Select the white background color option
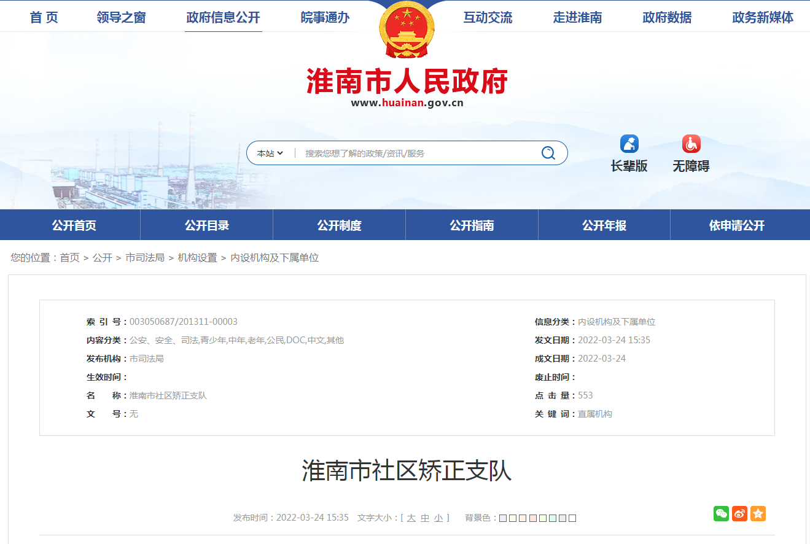Screen dimensions: 810x544 click(x=572, y=518)
